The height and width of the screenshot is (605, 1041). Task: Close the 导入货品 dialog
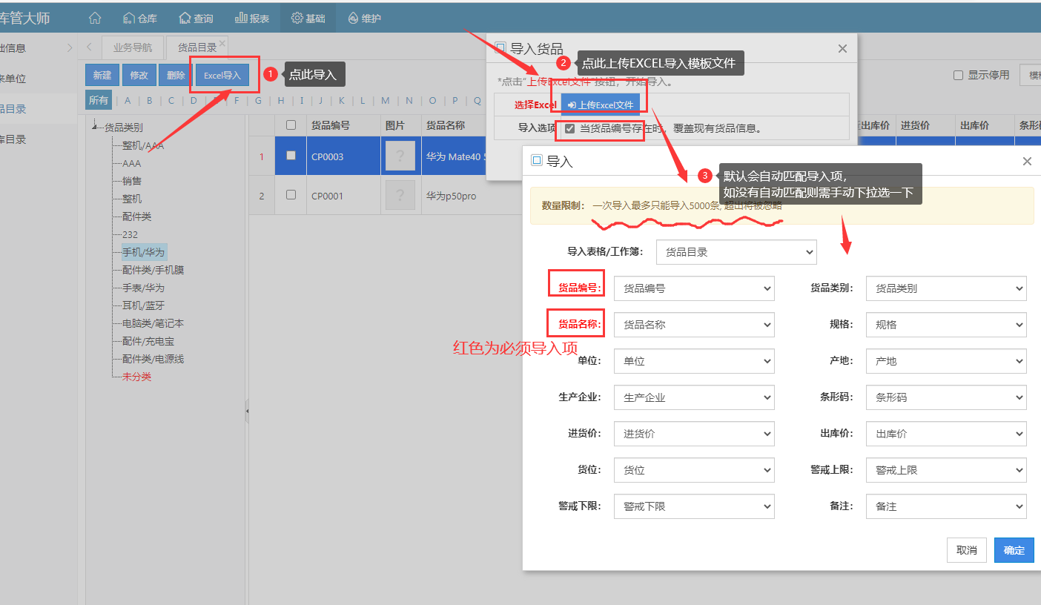pyautogui.click(x=842, y=48)
